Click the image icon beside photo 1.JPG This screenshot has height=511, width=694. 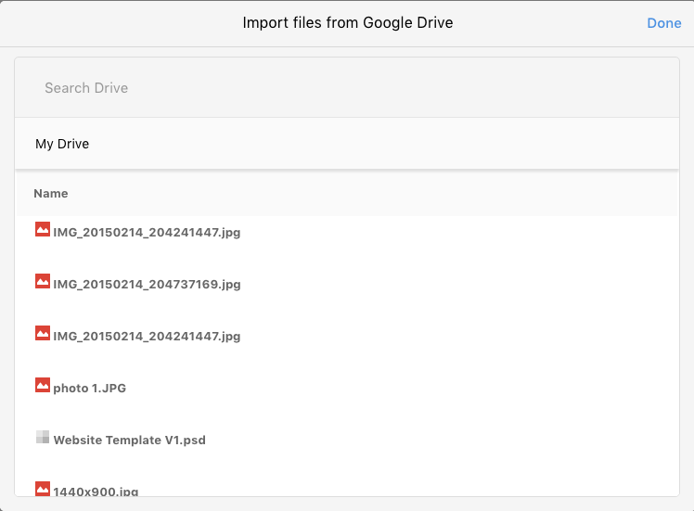pyautogui.click(x=43, y=385)
